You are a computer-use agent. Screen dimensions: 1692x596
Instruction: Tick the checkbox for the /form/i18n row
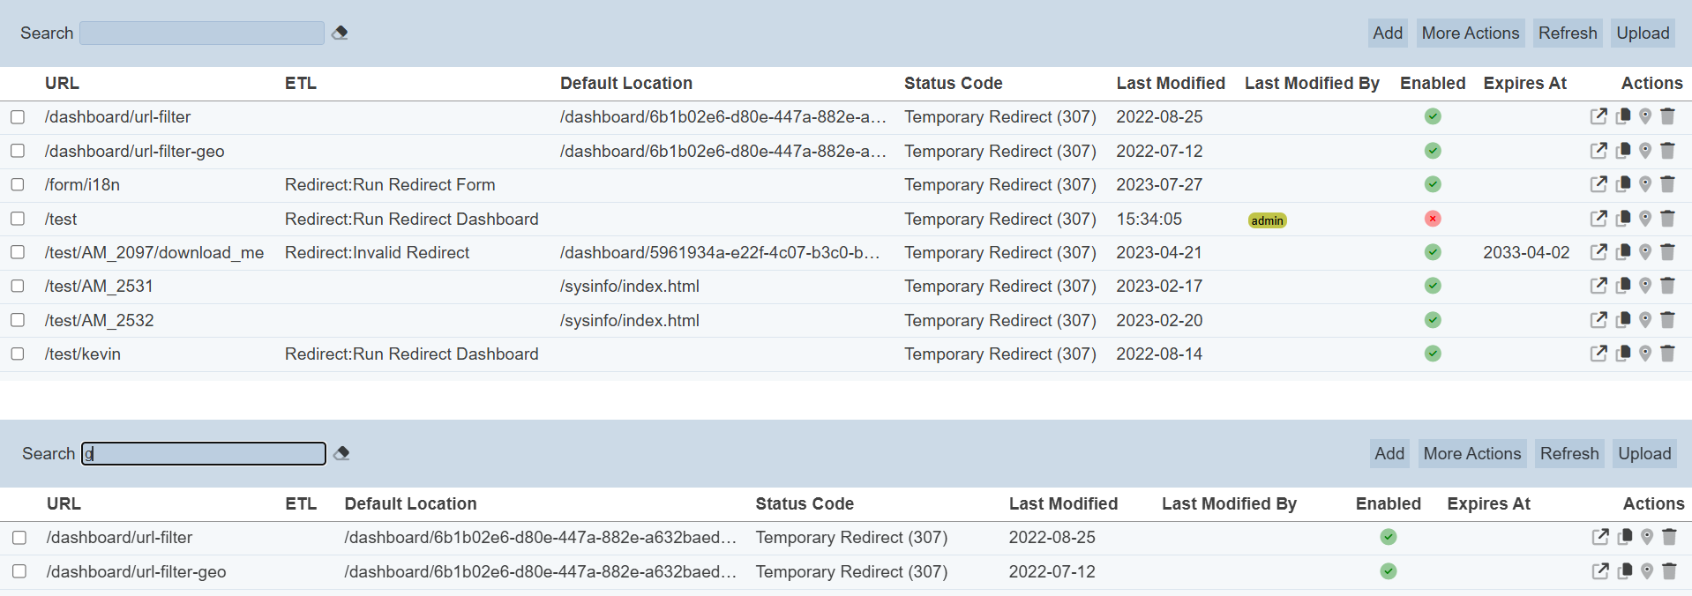point(18,184)
